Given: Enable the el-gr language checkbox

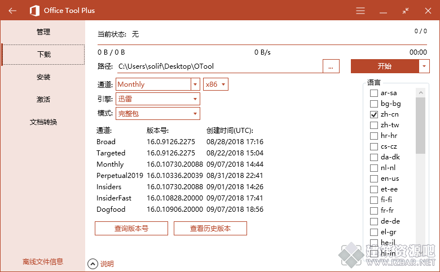Looking at the screenshot, I should pos(374,232).
